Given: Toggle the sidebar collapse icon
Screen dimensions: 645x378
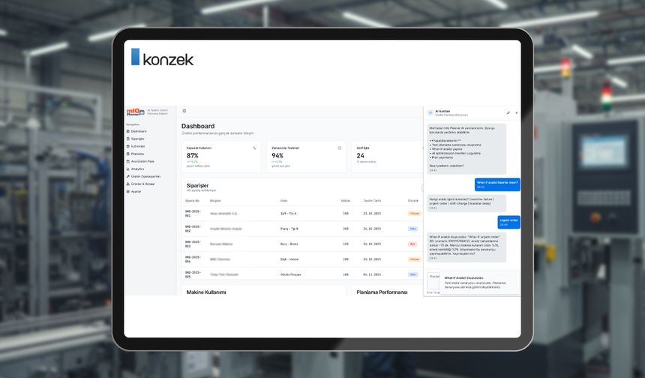Looking at the screenshot, I should (184, 111).
